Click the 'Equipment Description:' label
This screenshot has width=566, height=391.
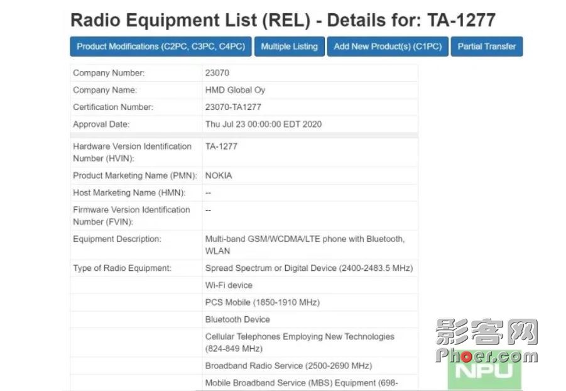[x=117, y=239]
